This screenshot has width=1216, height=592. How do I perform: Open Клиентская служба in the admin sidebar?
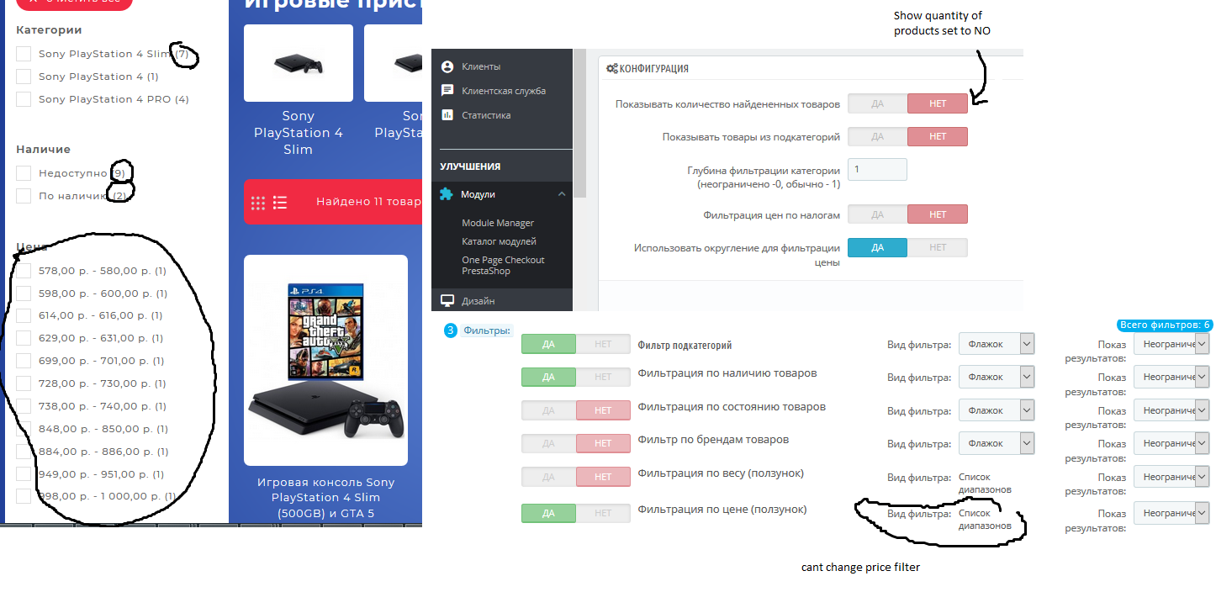(x=504, y=91)
